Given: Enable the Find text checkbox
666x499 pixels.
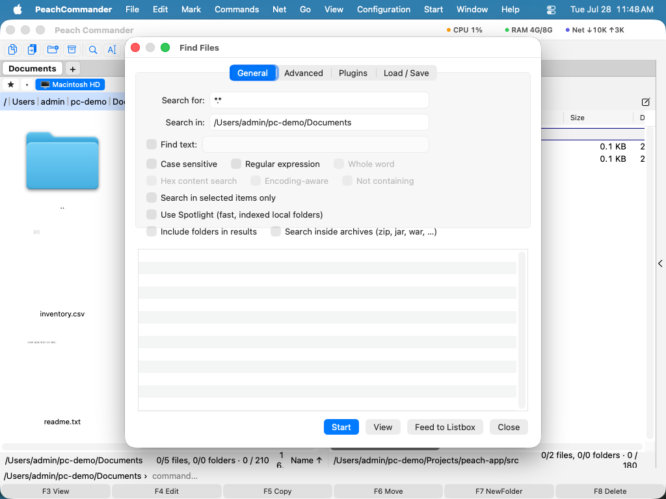Looking at the screenshot, I should tap(152, 144).
